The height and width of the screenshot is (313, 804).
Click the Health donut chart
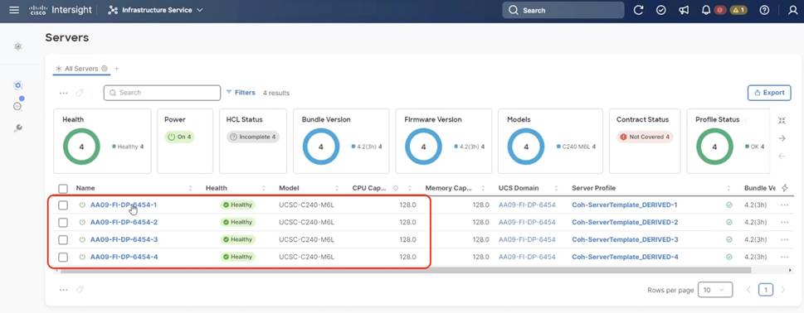[81, 147]
